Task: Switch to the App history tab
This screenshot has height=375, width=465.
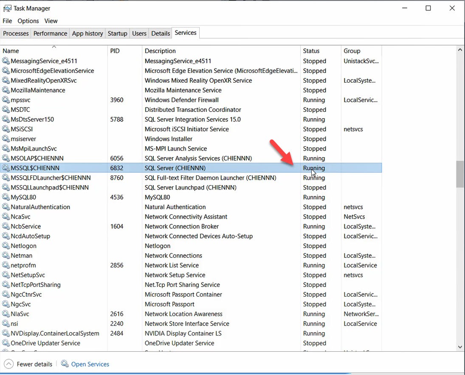Action: 87,33
